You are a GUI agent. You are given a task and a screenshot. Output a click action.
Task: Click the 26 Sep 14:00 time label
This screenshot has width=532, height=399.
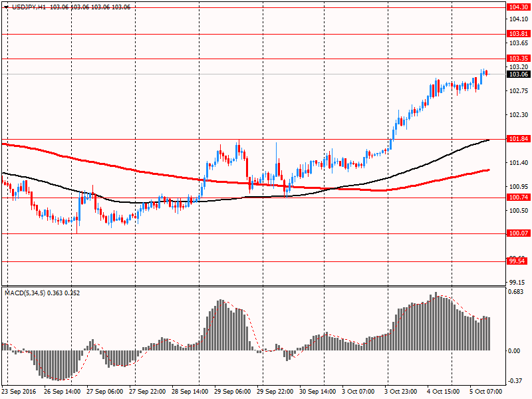coord(63,392)
